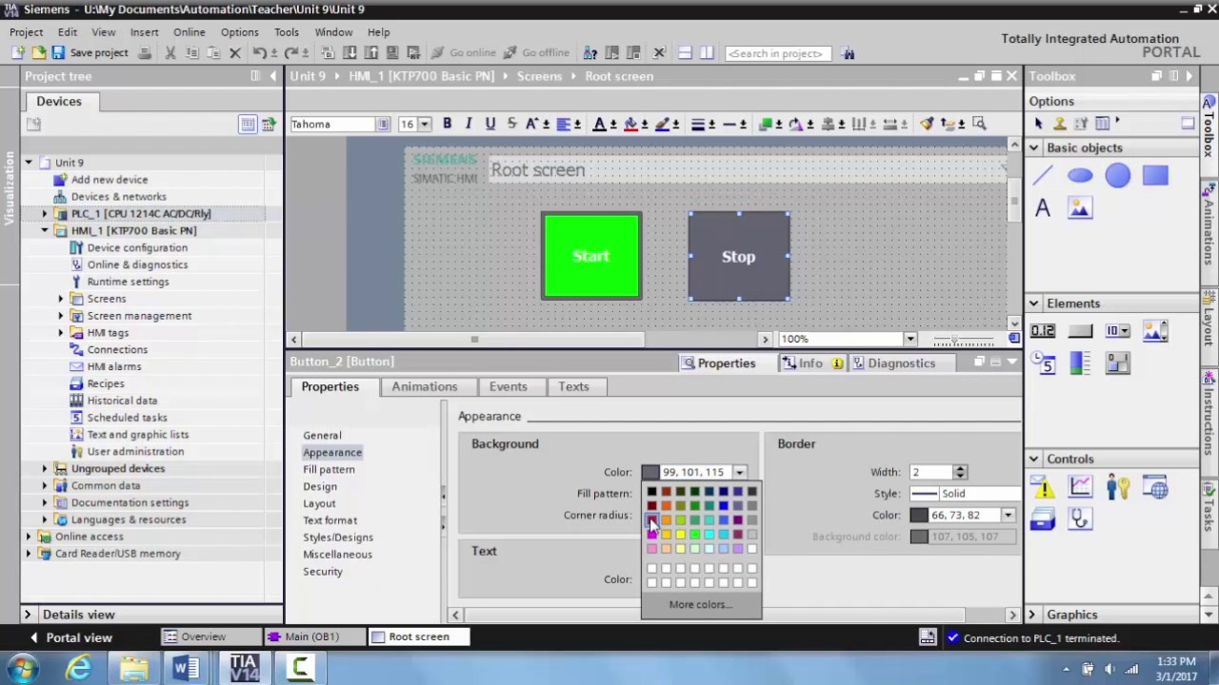Viewport: 1219px width, 685px height.
Task: Select the Fill pattern property category
Action: (x=329, y=470)
